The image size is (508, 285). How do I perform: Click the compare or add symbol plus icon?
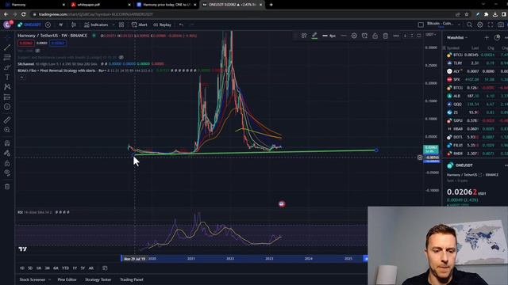pos(48,25)
